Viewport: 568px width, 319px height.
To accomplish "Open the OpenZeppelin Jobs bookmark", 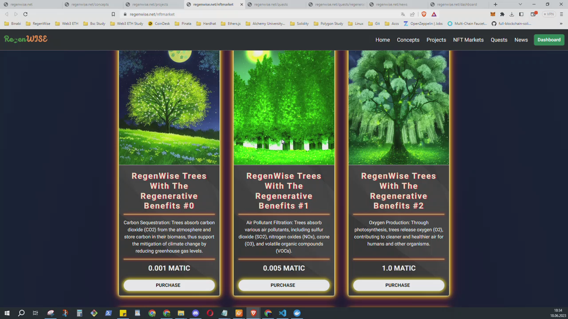I will 423,23.
